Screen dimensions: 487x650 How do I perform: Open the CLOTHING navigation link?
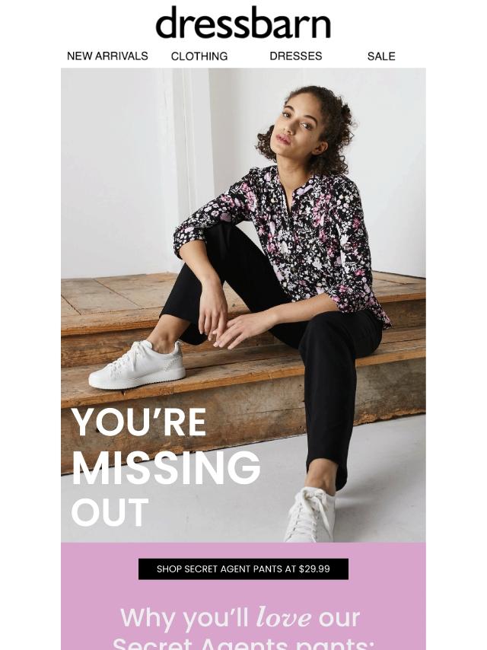click(x=199, y=56)
